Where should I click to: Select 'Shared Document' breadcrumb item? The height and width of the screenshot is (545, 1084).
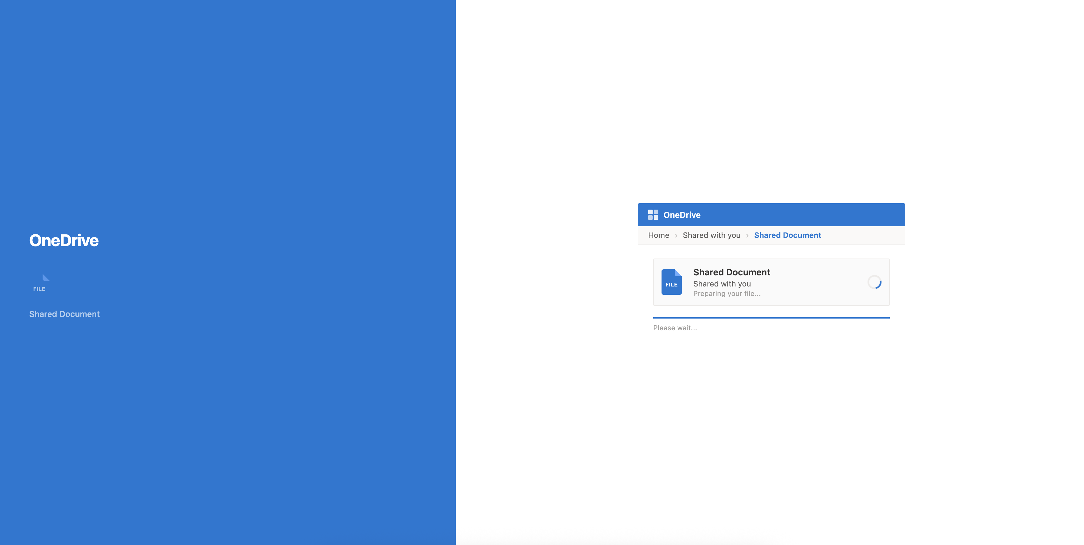(787, 235)
